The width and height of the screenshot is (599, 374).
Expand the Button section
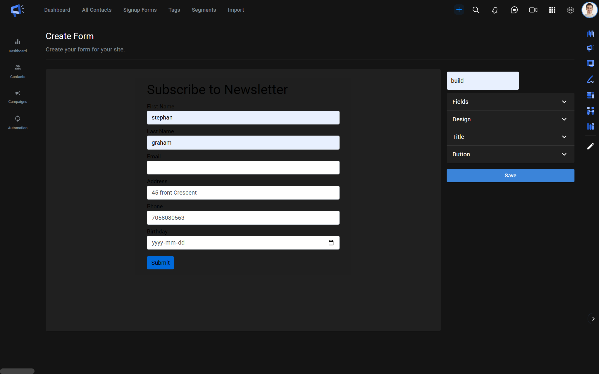(x=510, y=154)
